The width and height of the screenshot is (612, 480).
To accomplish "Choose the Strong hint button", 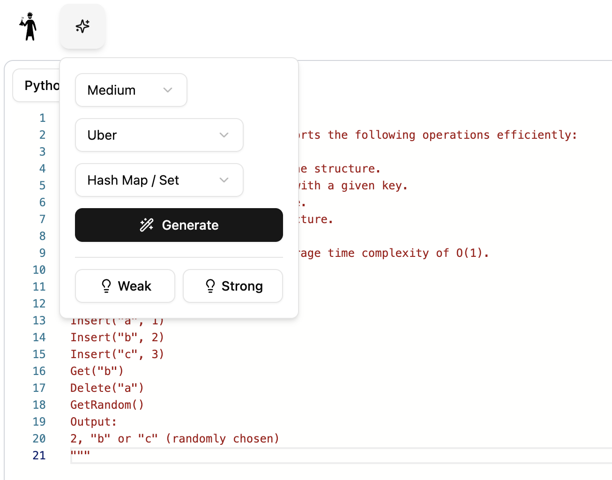I will point(233,286).
